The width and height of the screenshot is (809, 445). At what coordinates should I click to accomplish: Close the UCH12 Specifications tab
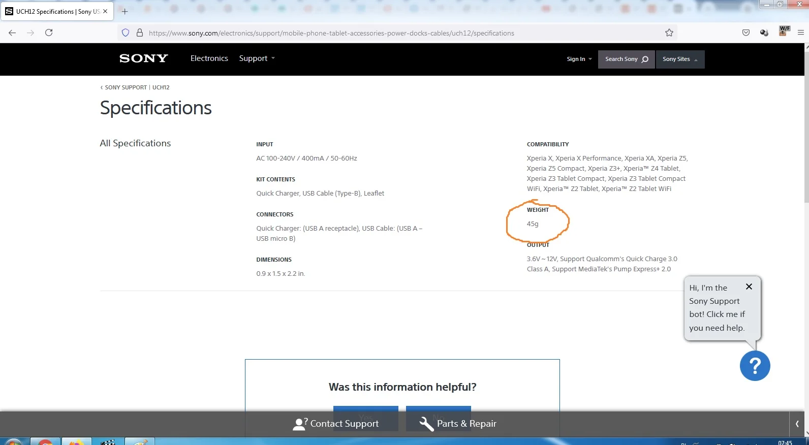[105, 11]
